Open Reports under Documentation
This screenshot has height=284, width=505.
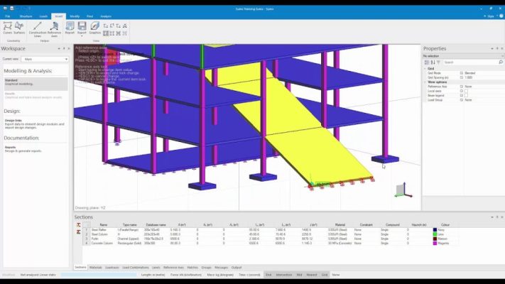11,147
